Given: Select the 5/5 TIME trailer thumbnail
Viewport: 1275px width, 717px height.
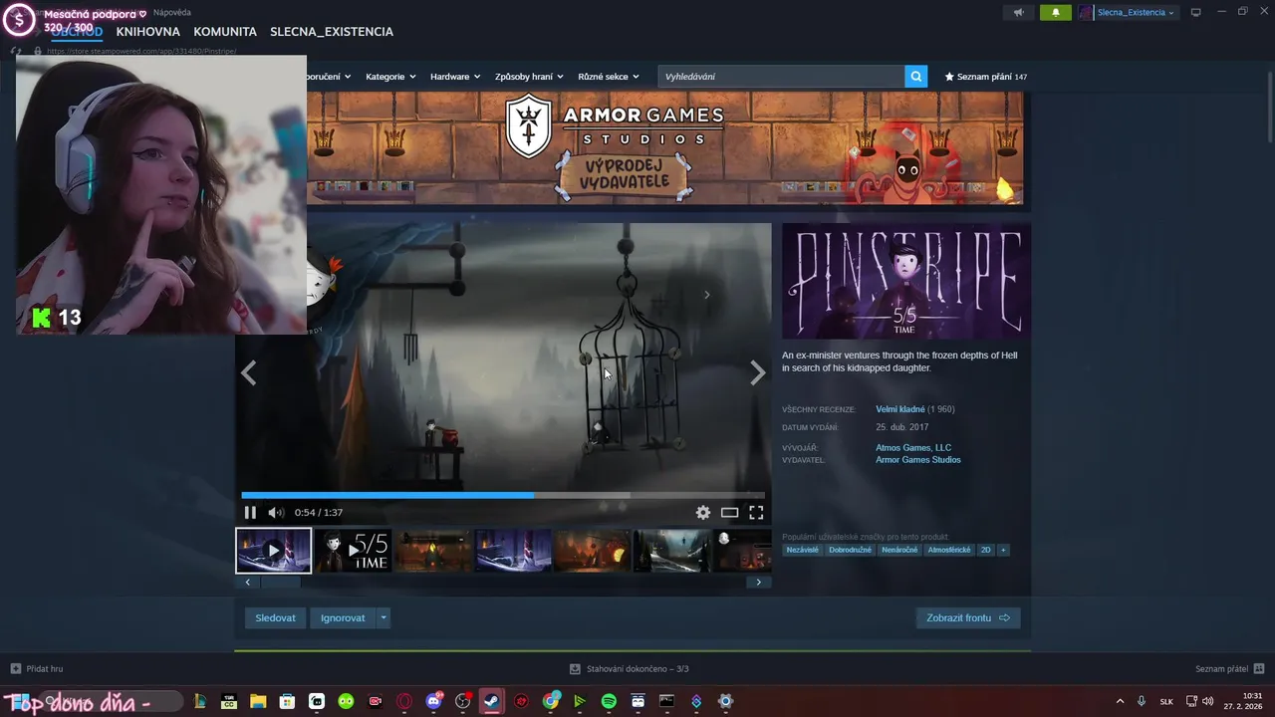Looking at the screenshot, I should [x=354, y=551].
